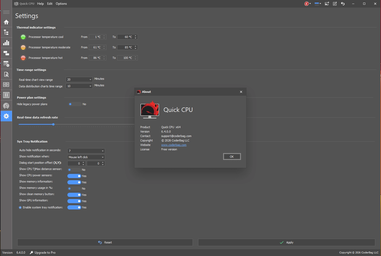
Task: Click the share screenshot icon in title bar
Action: tap(327, 4)
